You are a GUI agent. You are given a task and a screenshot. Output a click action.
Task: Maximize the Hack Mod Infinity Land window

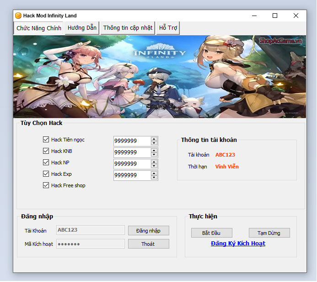(275, 16)
